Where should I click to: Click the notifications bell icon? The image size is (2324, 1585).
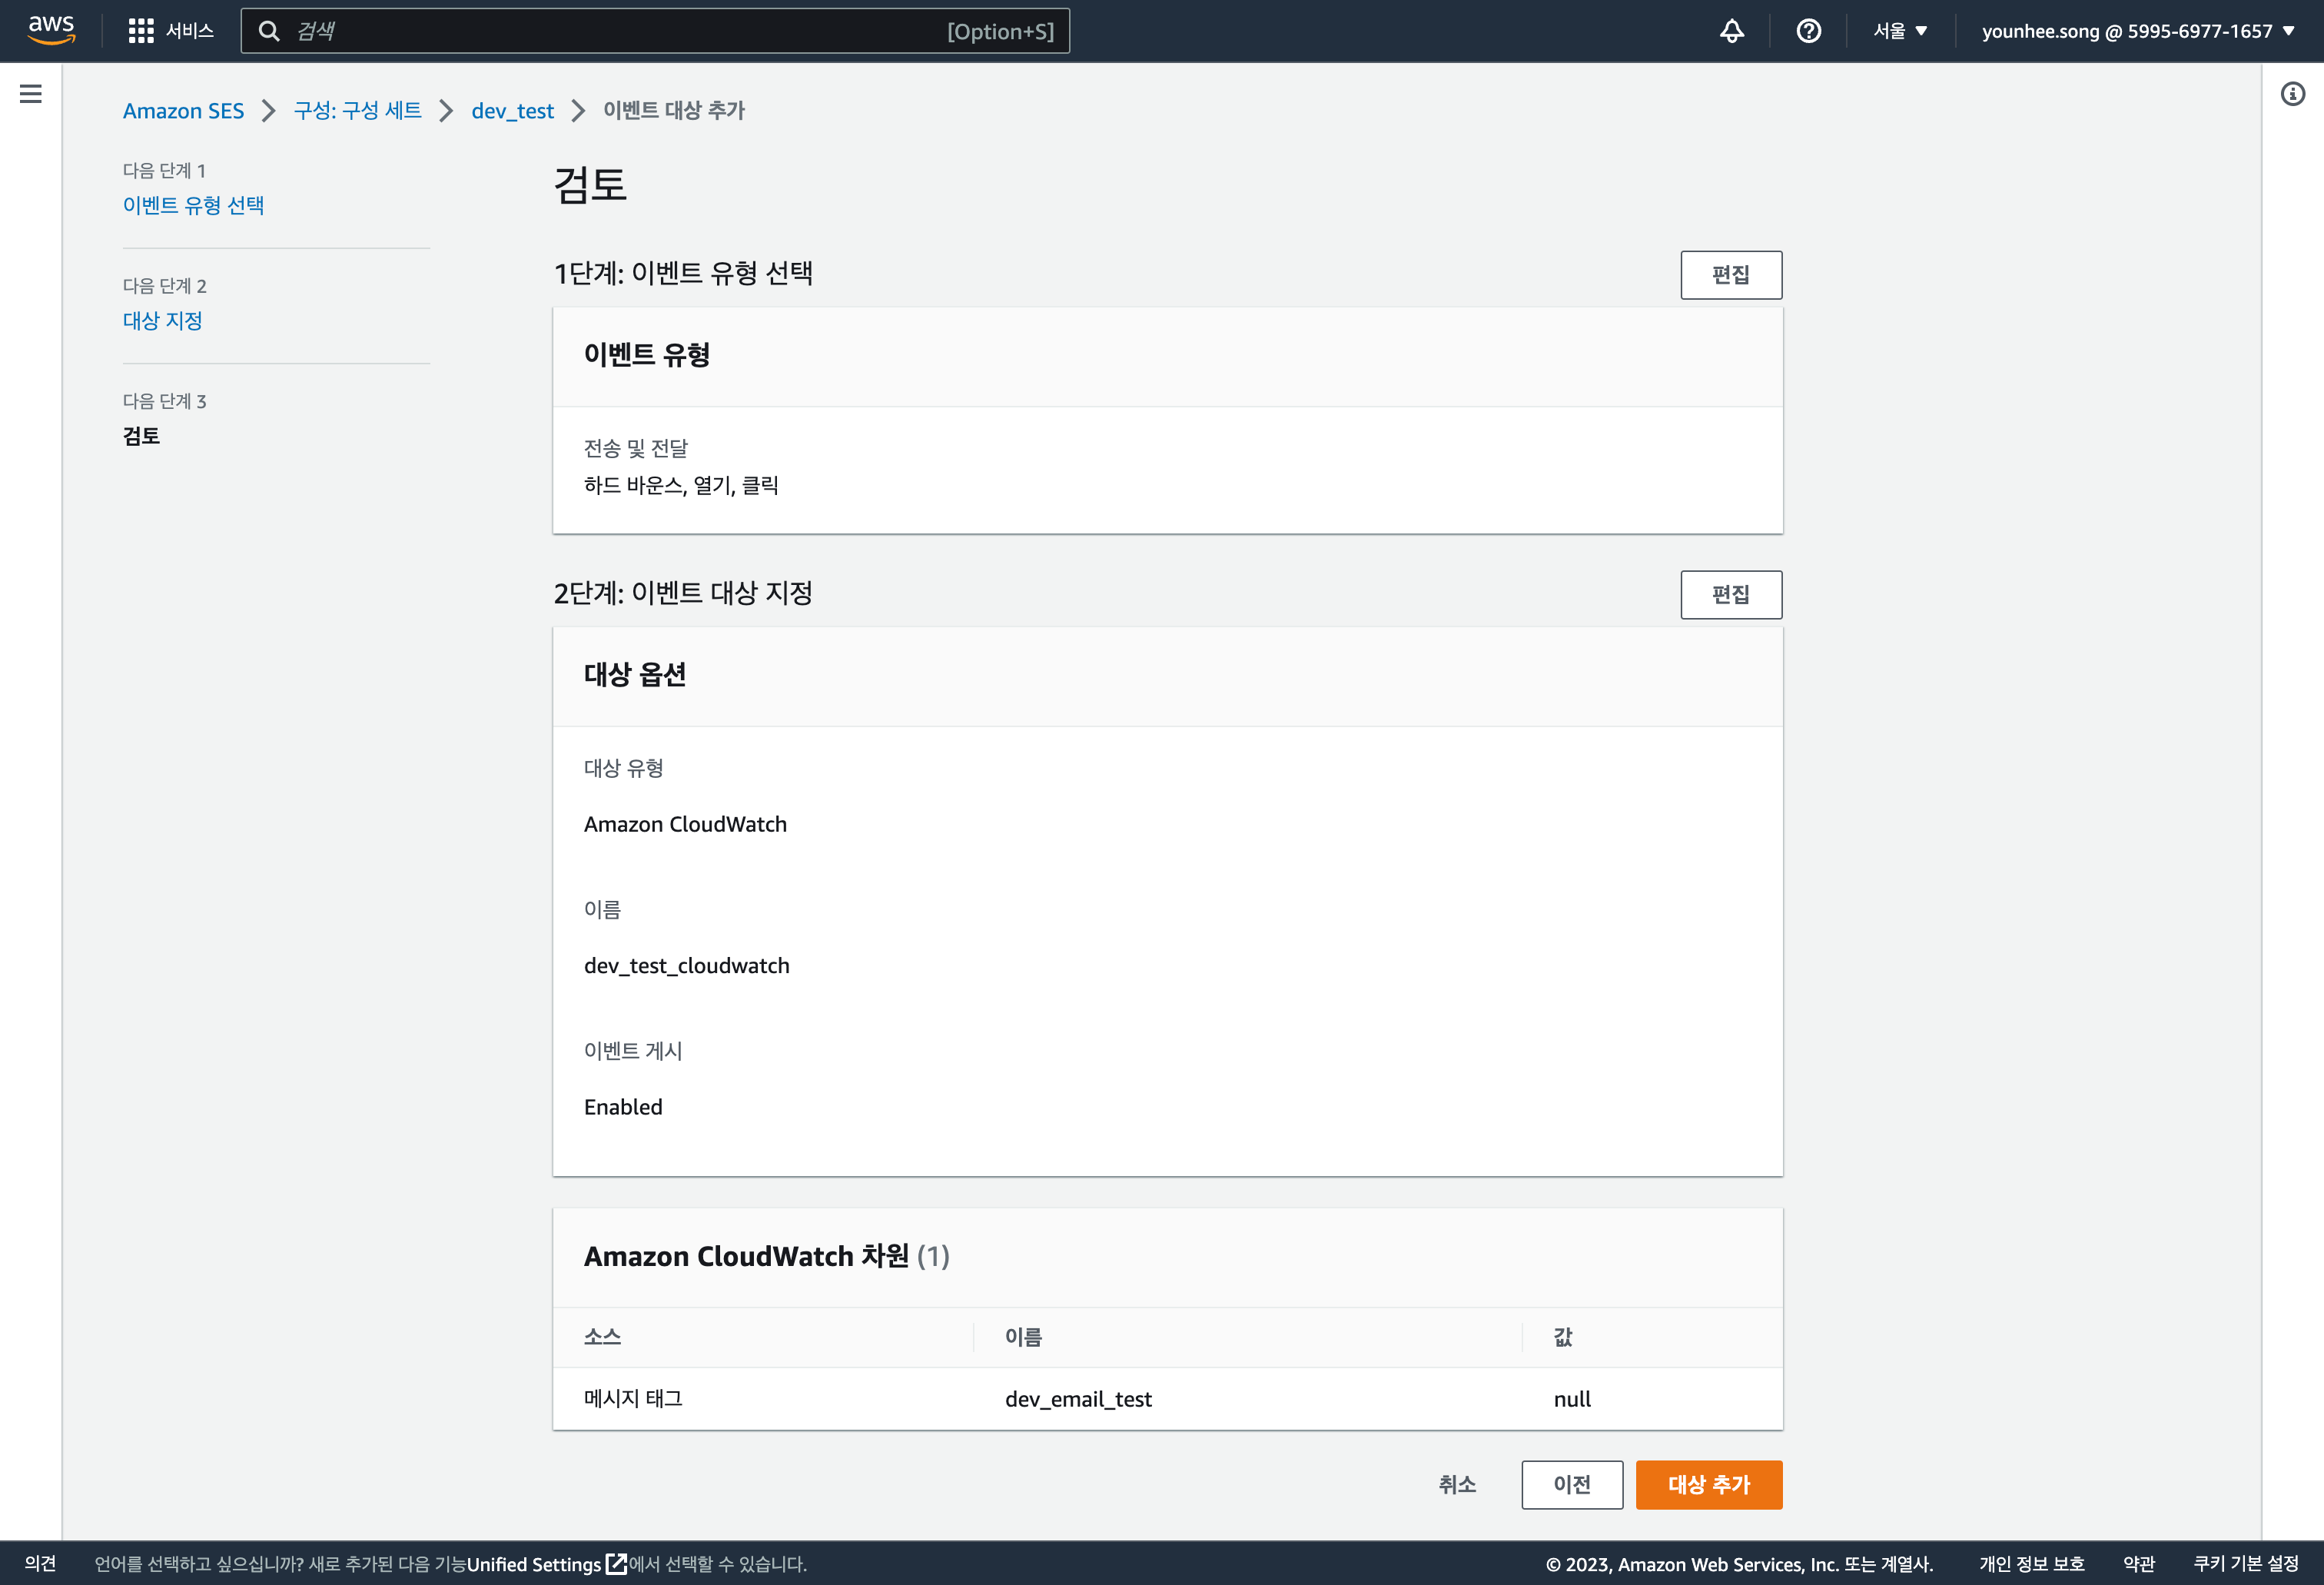click(1732, 31)
